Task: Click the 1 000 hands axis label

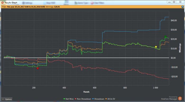Action: pyautogui.click(x=156, y=88)
